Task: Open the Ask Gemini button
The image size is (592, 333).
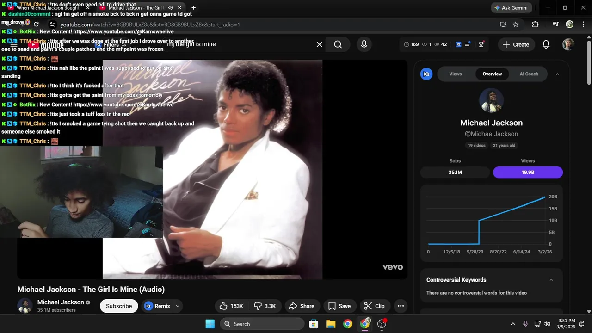Action: point(511,8)
